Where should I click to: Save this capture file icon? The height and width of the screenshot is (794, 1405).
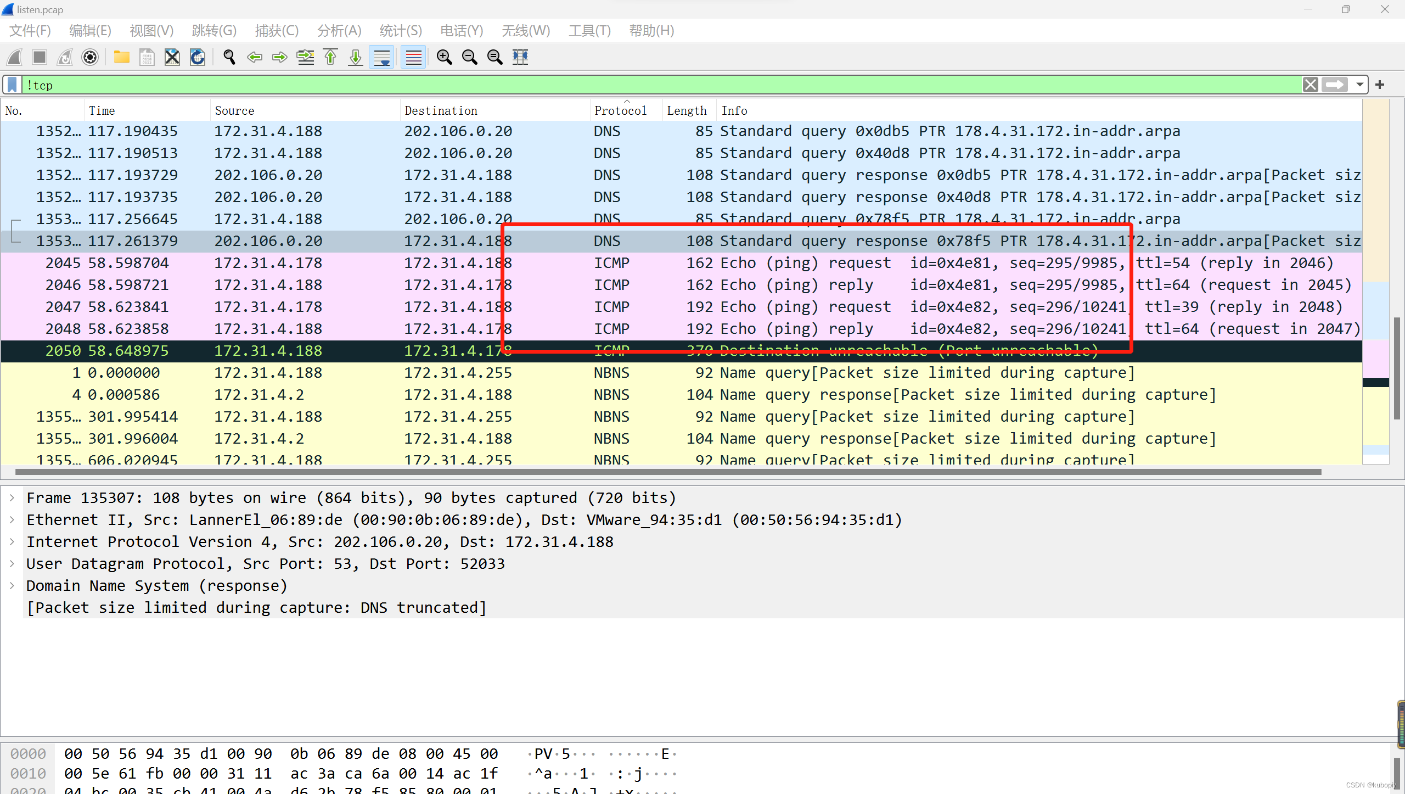[147, 57]
